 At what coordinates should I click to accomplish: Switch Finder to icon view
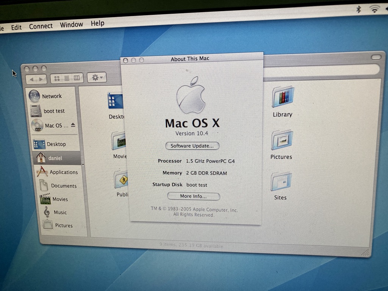point(57,79)
